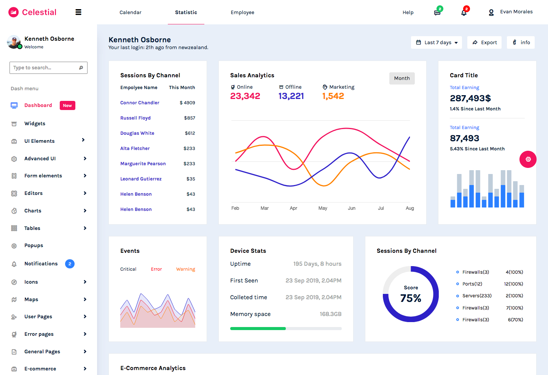Click the Evan Morales user icon

pyautogui.click(x=491, y=13)
